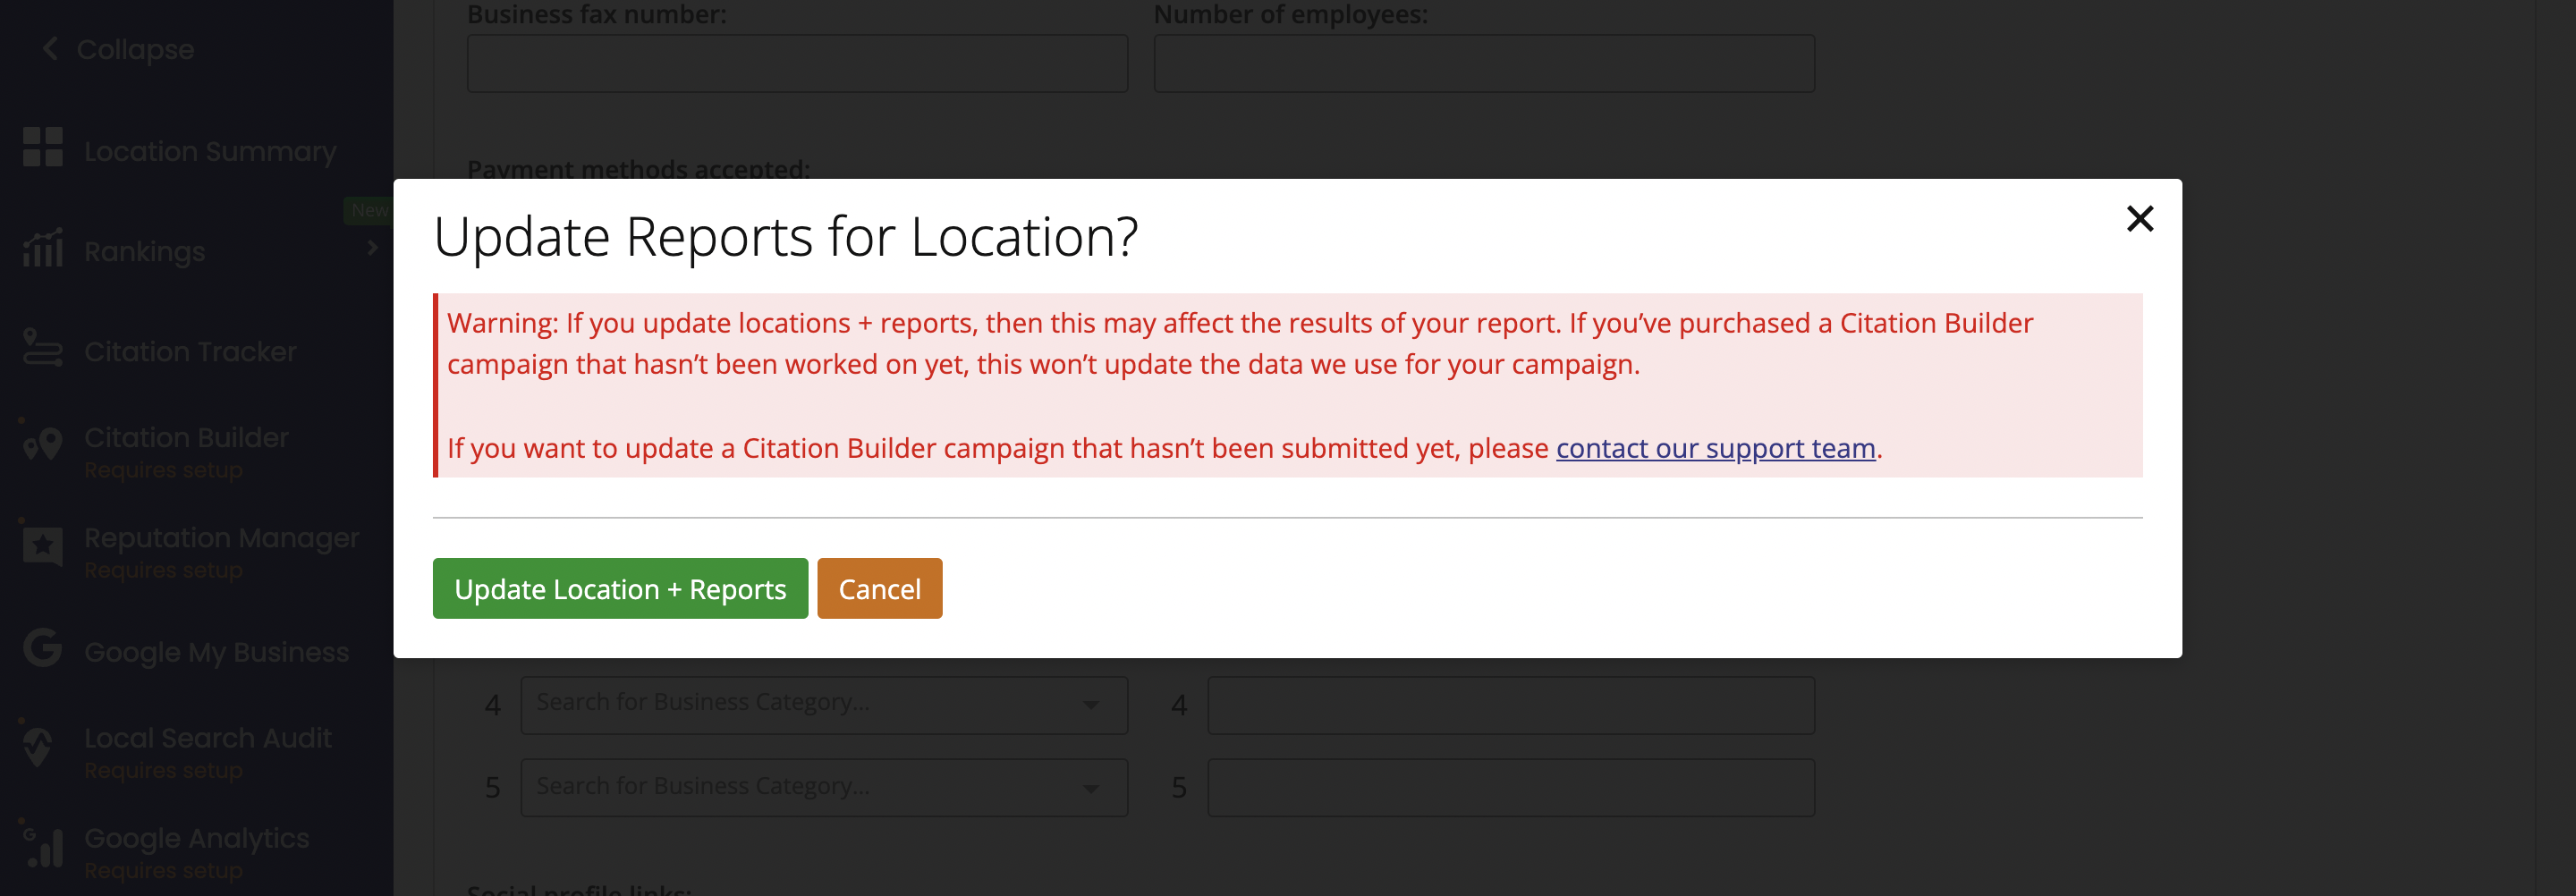Screen dimensions: 2576x896
Task: Click the Collapse label in sidebar
Action: [135, 49]
